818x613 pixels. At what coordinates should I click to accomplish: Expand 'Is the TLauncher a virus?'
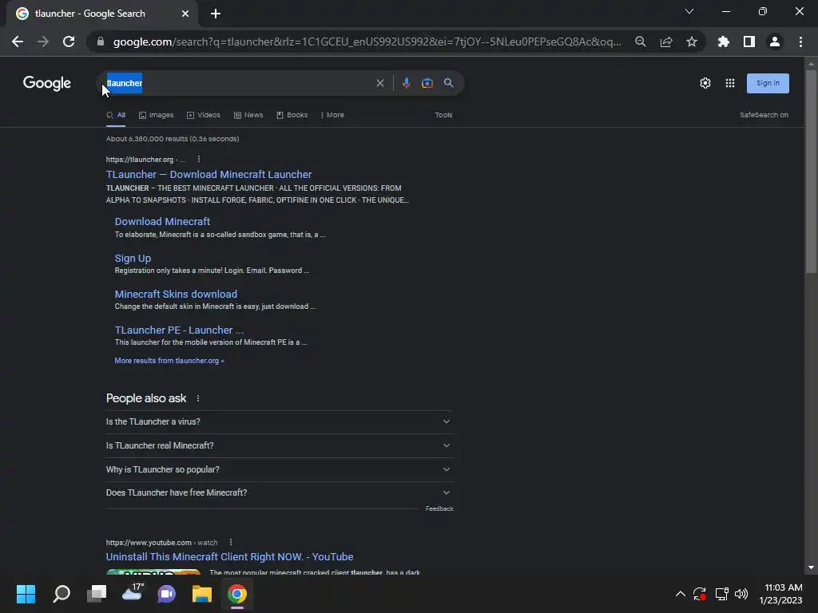[x=280, y=421]
